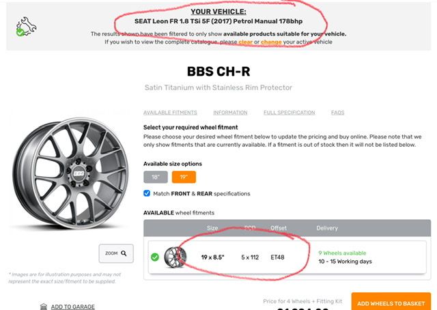437x310 pixels.
Task: Open the Available Fitments tab
Action: (x=170, y=113)
